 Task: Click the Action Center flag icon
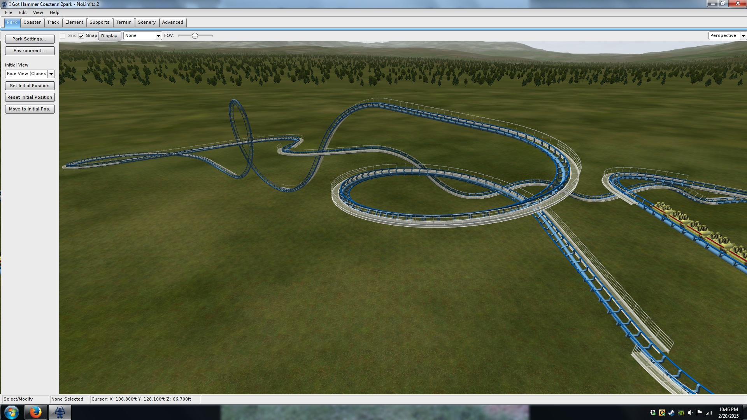pos(700,413)
